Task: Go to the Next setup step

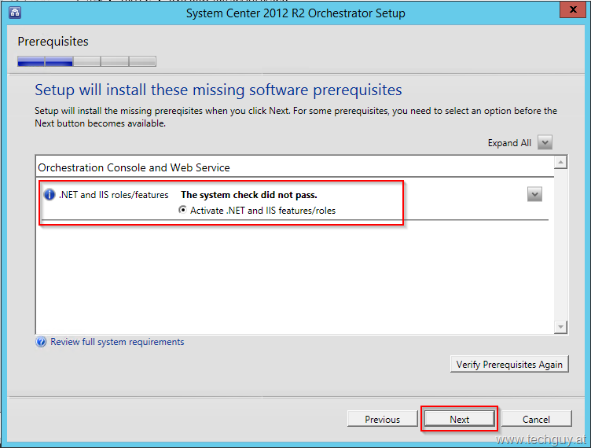Action: [459, 419]
